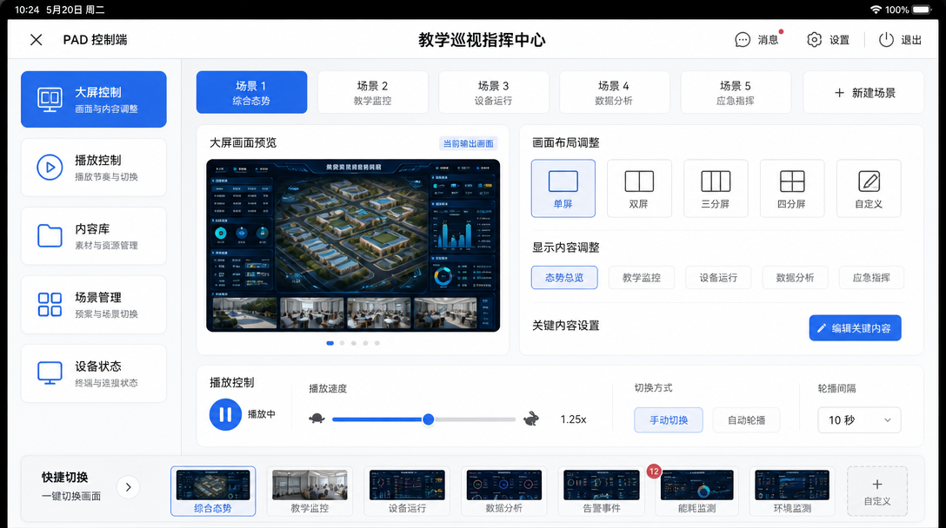Open the 内容库 folder sidebar item
Screen dimensions: 946x528
[94, 236]
